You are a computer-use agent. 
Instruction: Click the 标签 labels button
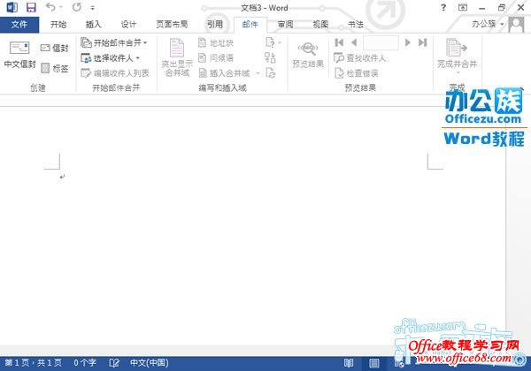click(x=55, y=68)
